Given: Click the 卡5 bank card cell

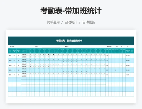Looking at the screenshot, I should tap(14, 75).
